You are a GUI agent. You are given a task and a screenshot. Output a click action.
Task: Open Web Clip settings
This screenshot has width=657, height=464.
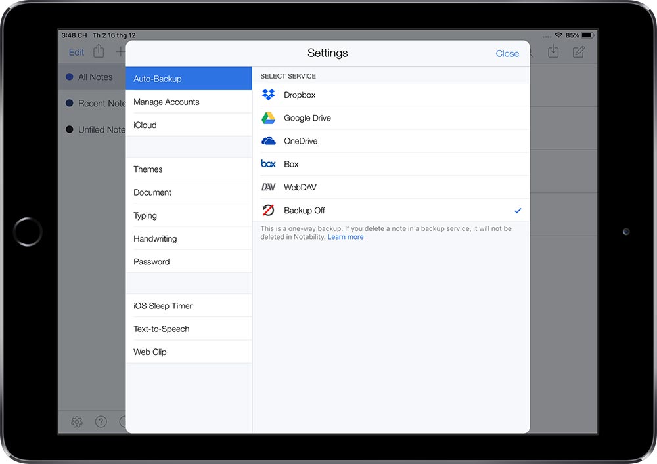coord(189,352)
